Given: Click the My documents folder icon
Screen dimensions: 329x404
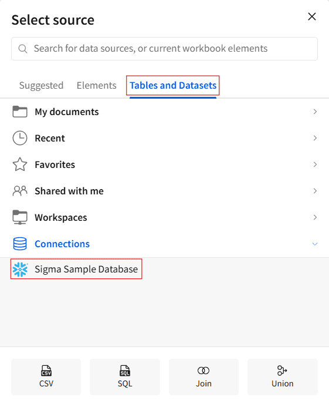Looking at the screenshot, I should coord(20,112).
